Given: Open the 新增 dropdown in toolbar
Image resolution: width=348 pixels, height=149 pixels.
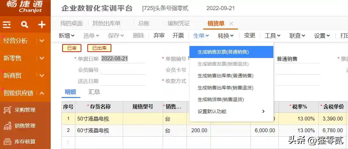Looking at the screenshot, I should click(66, 36).
